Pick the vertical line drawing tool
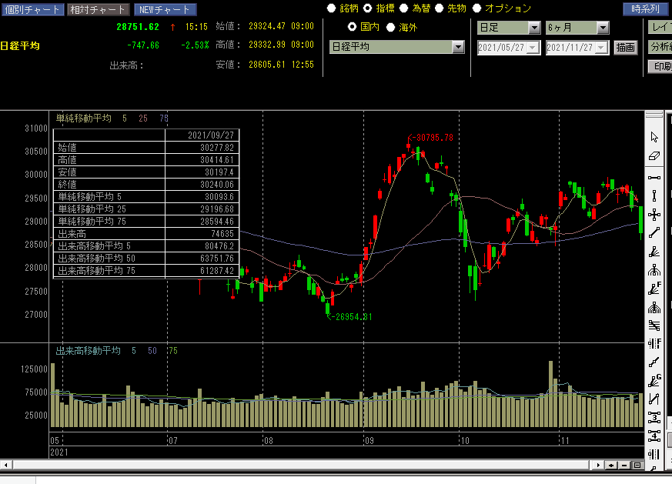 654,196
